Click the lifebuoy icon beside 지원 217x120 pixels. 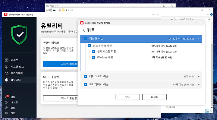coord(6,113)
